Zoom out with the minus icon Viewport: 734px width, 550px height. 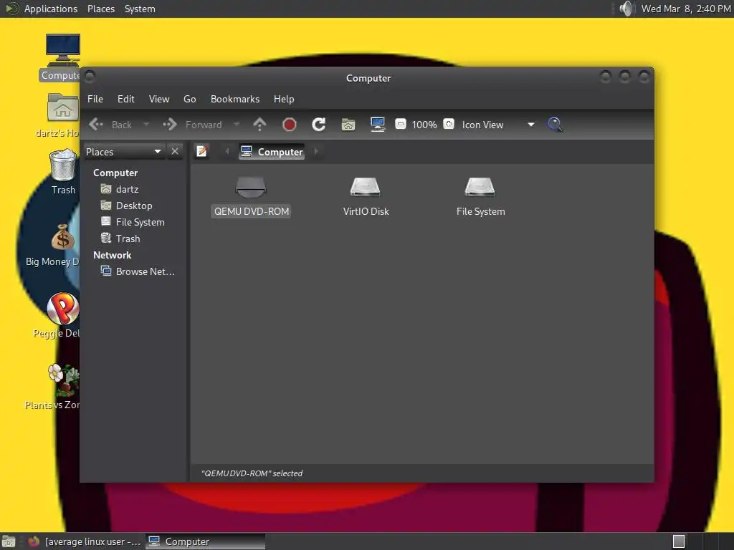pyautogui.click(x=400, y=125)
